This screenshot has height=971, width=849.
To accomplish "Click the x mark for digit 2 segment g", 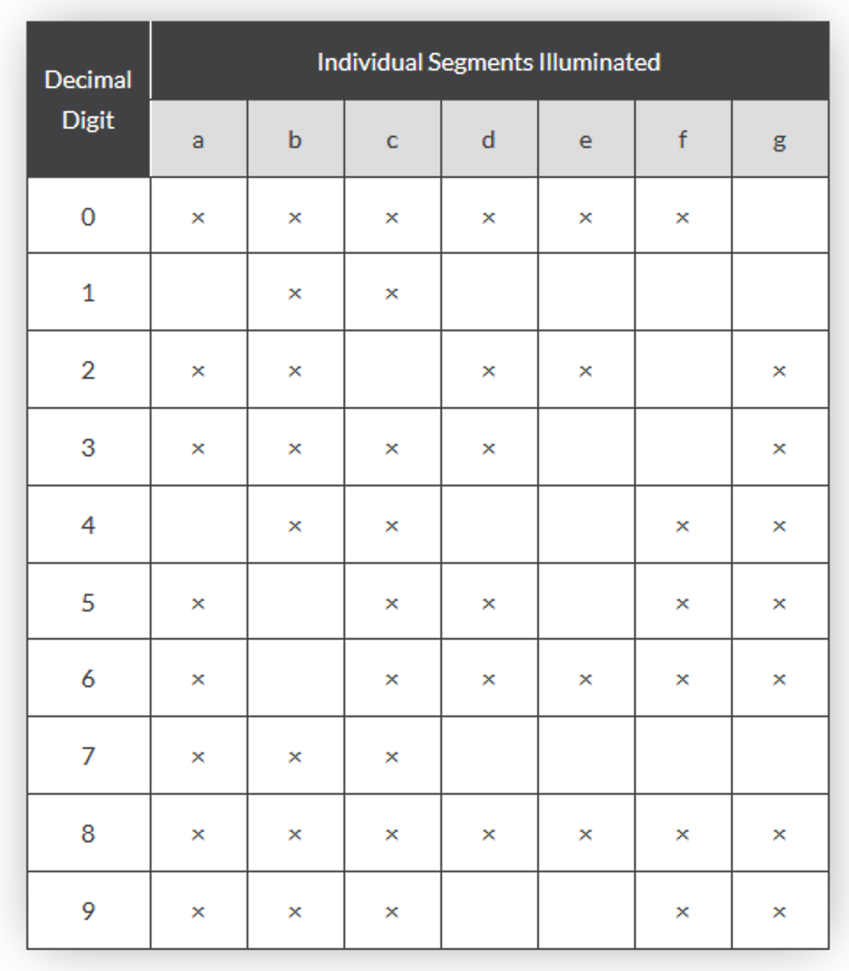I will tap(779, 371).
